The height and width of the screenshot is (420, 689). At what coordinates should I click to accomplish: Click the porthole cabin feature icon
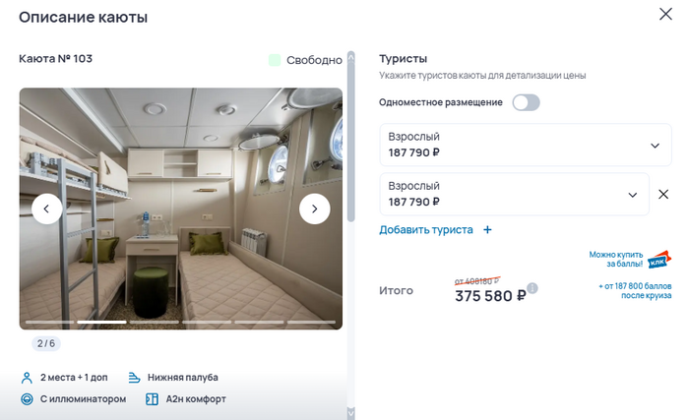(x=27, y=399)
